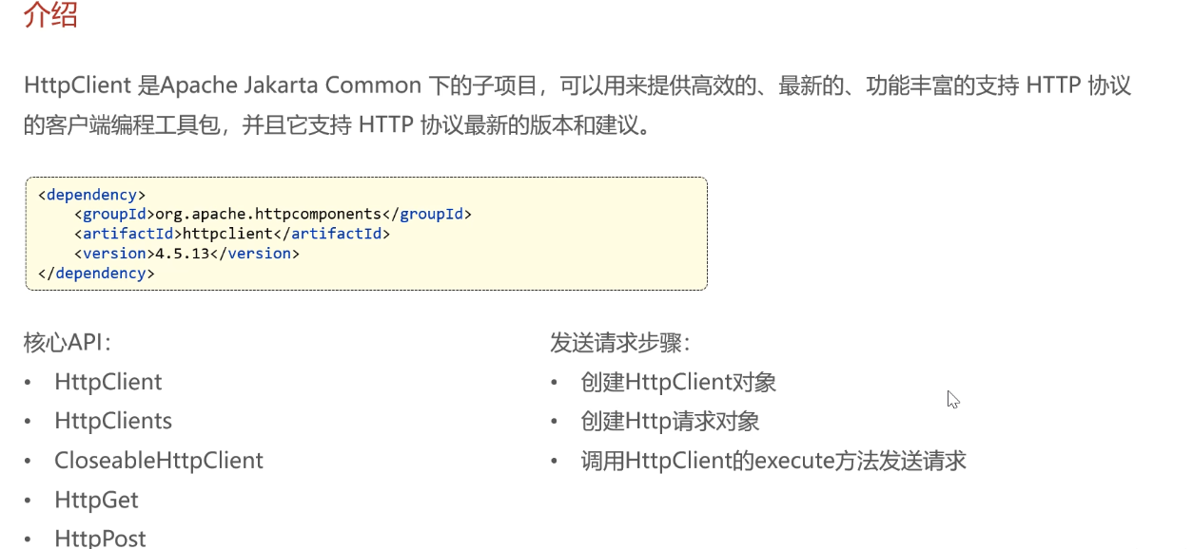Click the closing dependency tag
The height and width of the screenshot is (549, 1193).
point(96,274)
